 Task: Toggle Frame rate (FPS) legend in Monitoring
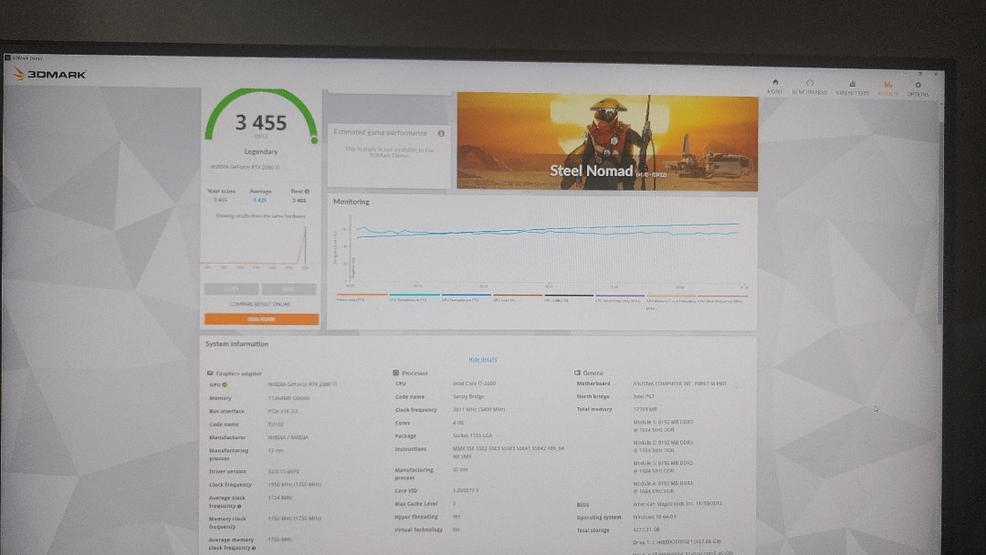tap(362, 298)
